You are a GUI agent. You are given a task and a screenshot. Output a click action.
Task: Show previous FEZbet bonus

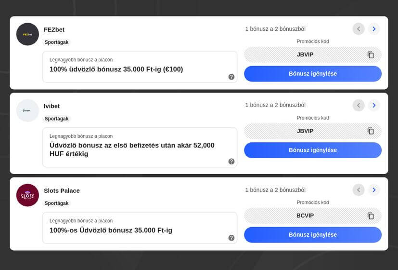pos(359,29)
